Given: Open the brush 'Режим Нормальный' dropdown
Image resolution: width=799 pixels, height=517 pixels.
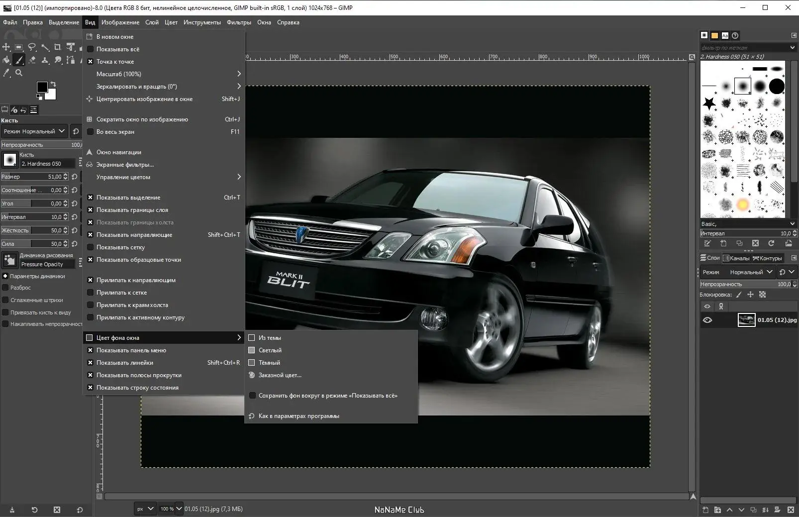Looking at the screenshot, I should click(34, 131).
